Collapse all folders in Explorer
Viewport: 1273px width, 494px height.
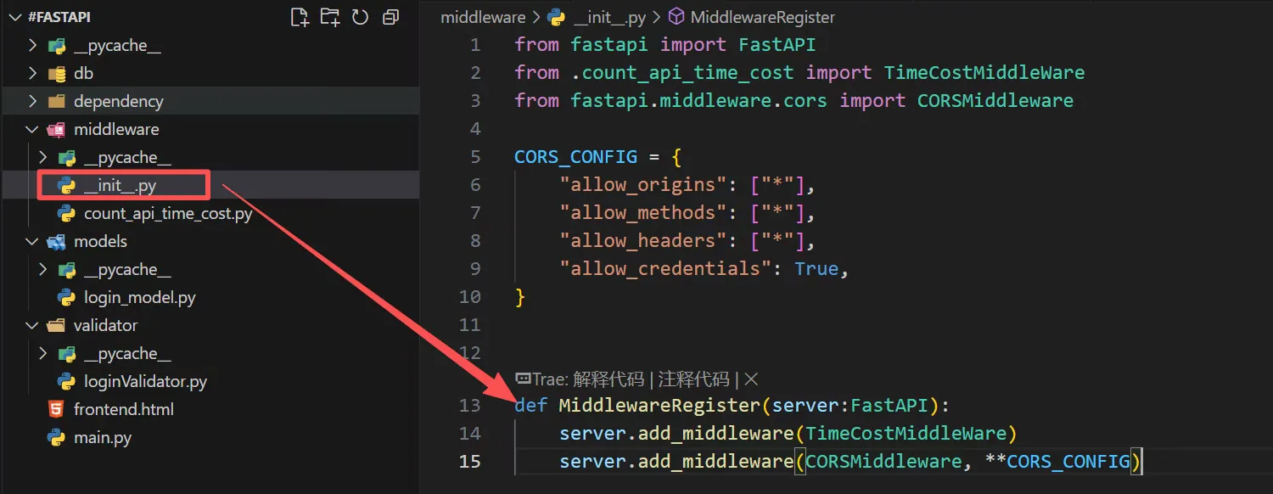tap(390, 16)
